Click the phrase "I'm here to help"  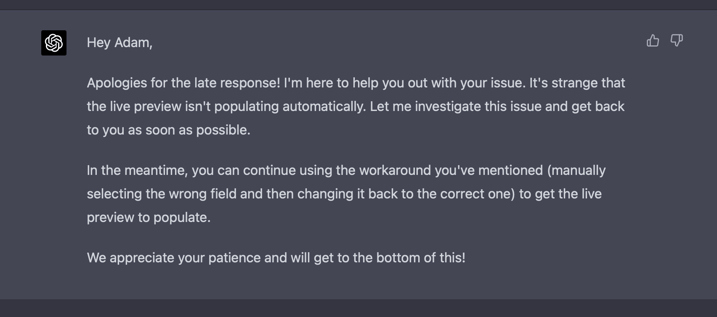click(x=327, y=83)
